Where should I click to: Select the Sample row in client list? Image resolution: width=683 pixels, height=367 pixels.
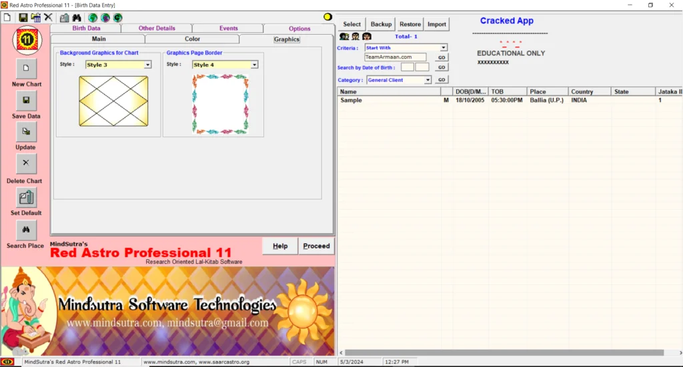point(510,100)
